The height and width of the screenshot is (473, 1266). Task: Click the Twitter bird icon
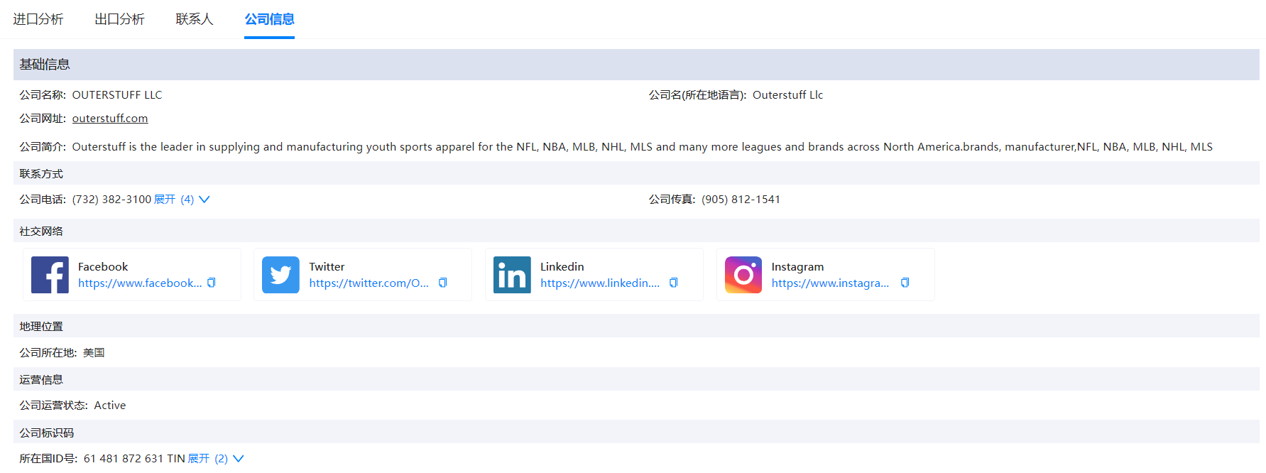pos(280,275)
